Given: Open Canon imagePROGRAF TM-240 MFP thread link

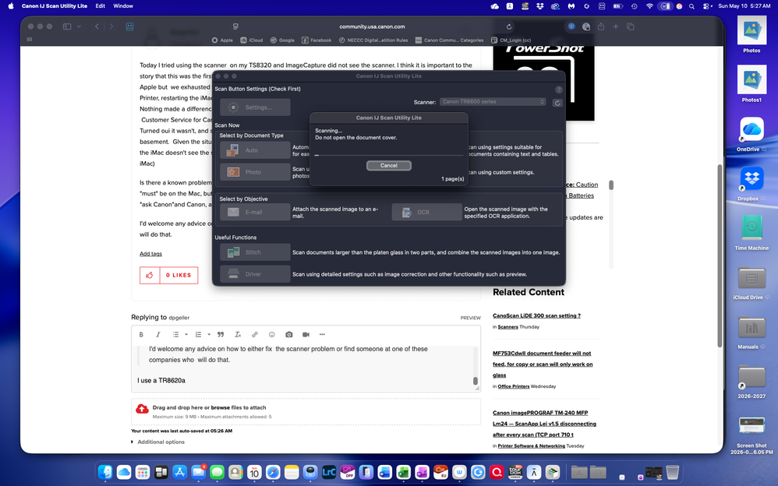Looking at the screenshot, I should coord(544,424).
